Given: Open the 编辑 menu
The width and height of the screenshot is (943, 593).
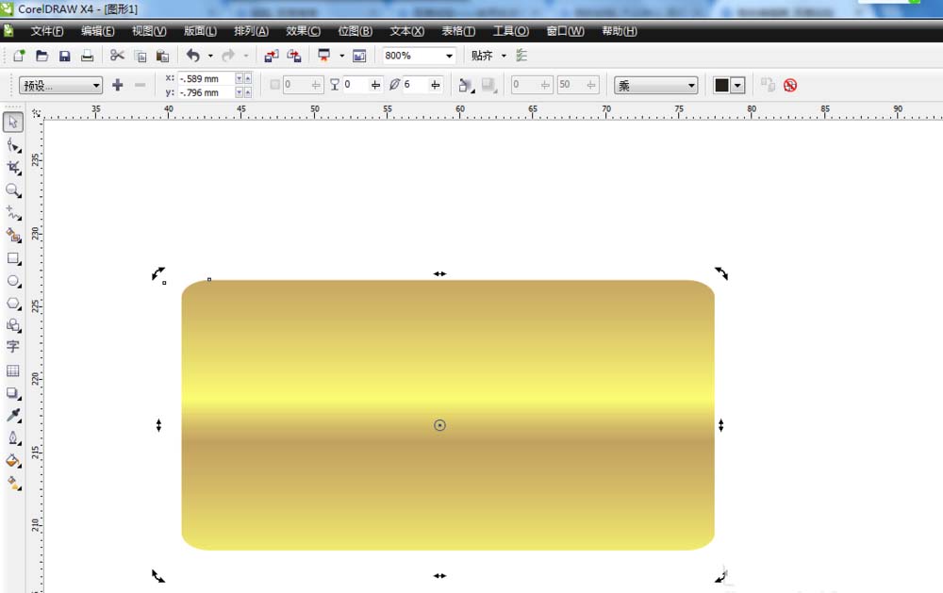Looking at the screenshot, I should [97, 31].
